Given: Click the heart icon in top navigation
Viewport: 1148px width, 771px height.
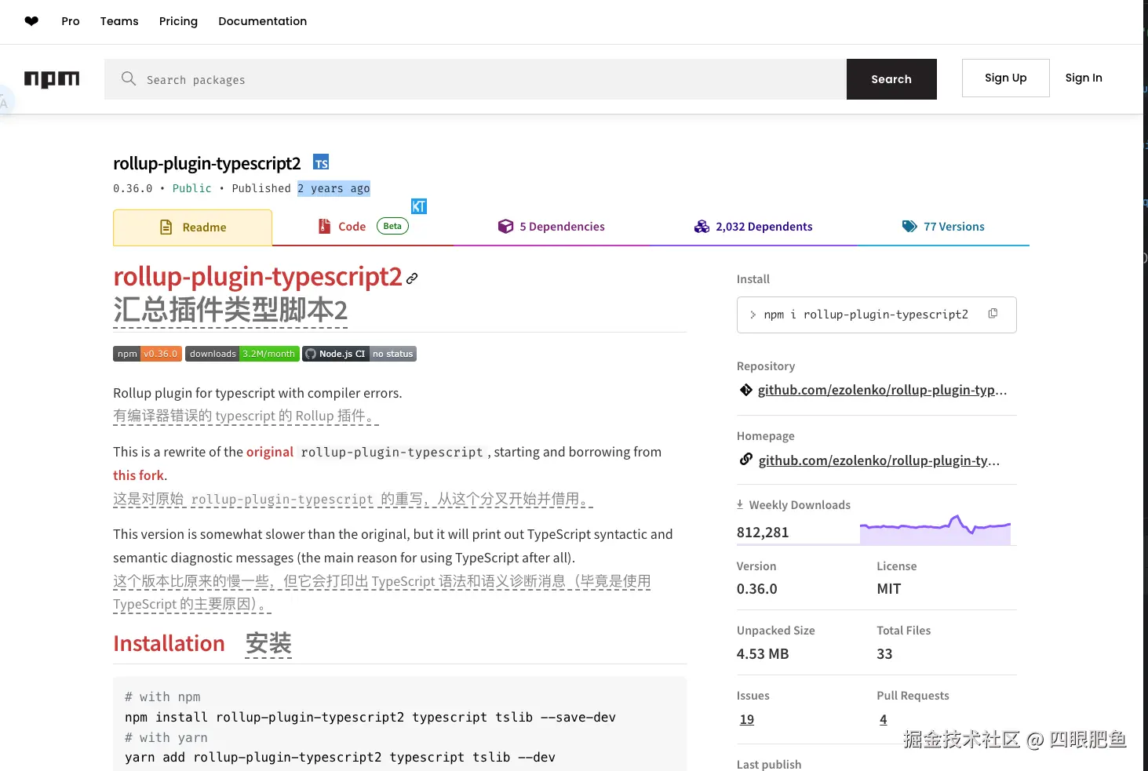Looking at the screenshot, I should 31,21.
